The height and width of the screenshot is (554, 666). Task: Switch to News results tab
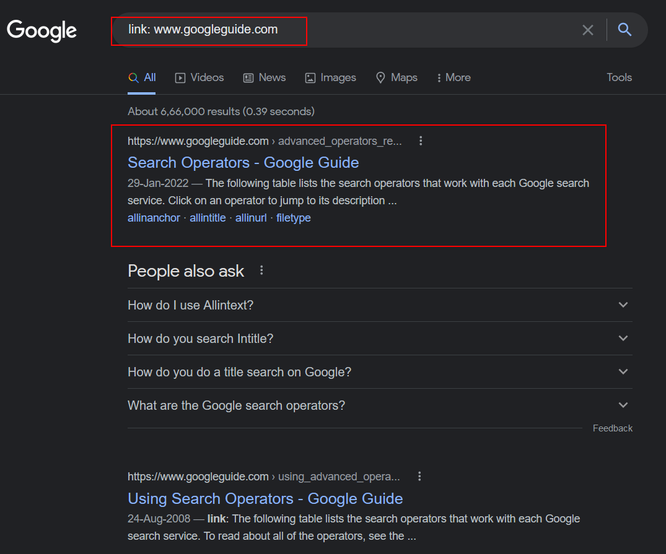pos(264,78)
